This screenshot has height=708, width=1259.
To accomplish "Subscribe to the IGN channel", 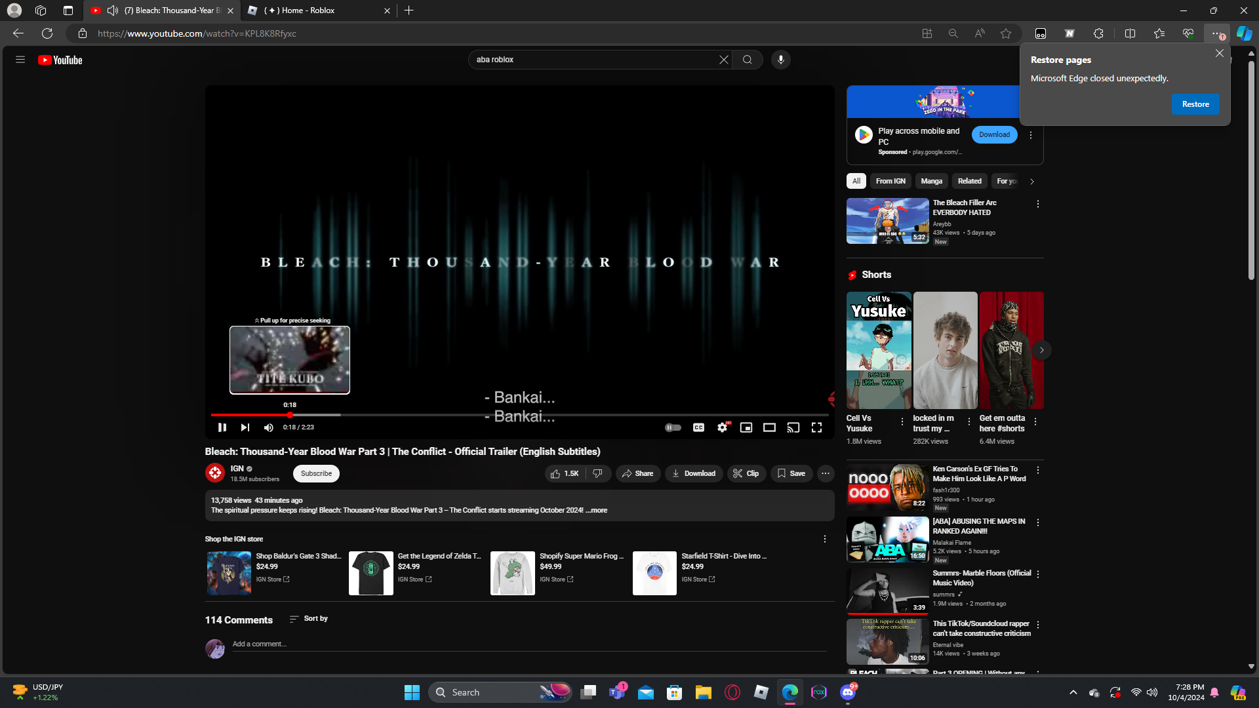I will tap(316, 473).
